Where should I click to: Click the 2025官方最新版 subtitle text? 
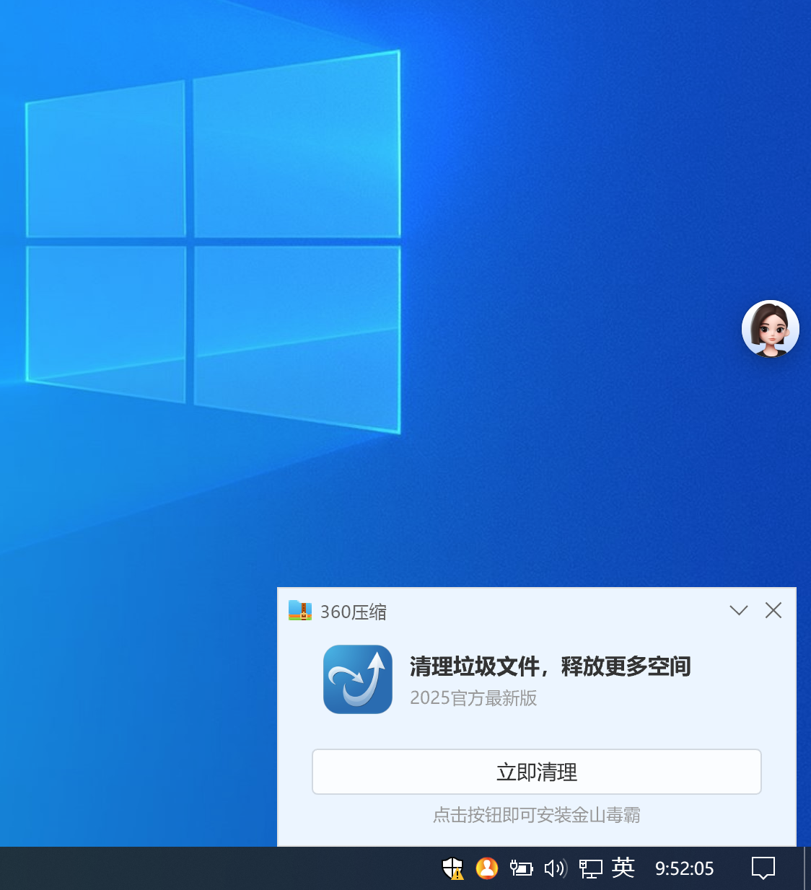(473, 698)
